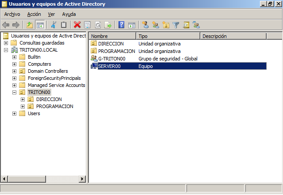Select the G-TRITON00 row name
Viewport: 283px width, 195px height.
(x=112, y=59)
